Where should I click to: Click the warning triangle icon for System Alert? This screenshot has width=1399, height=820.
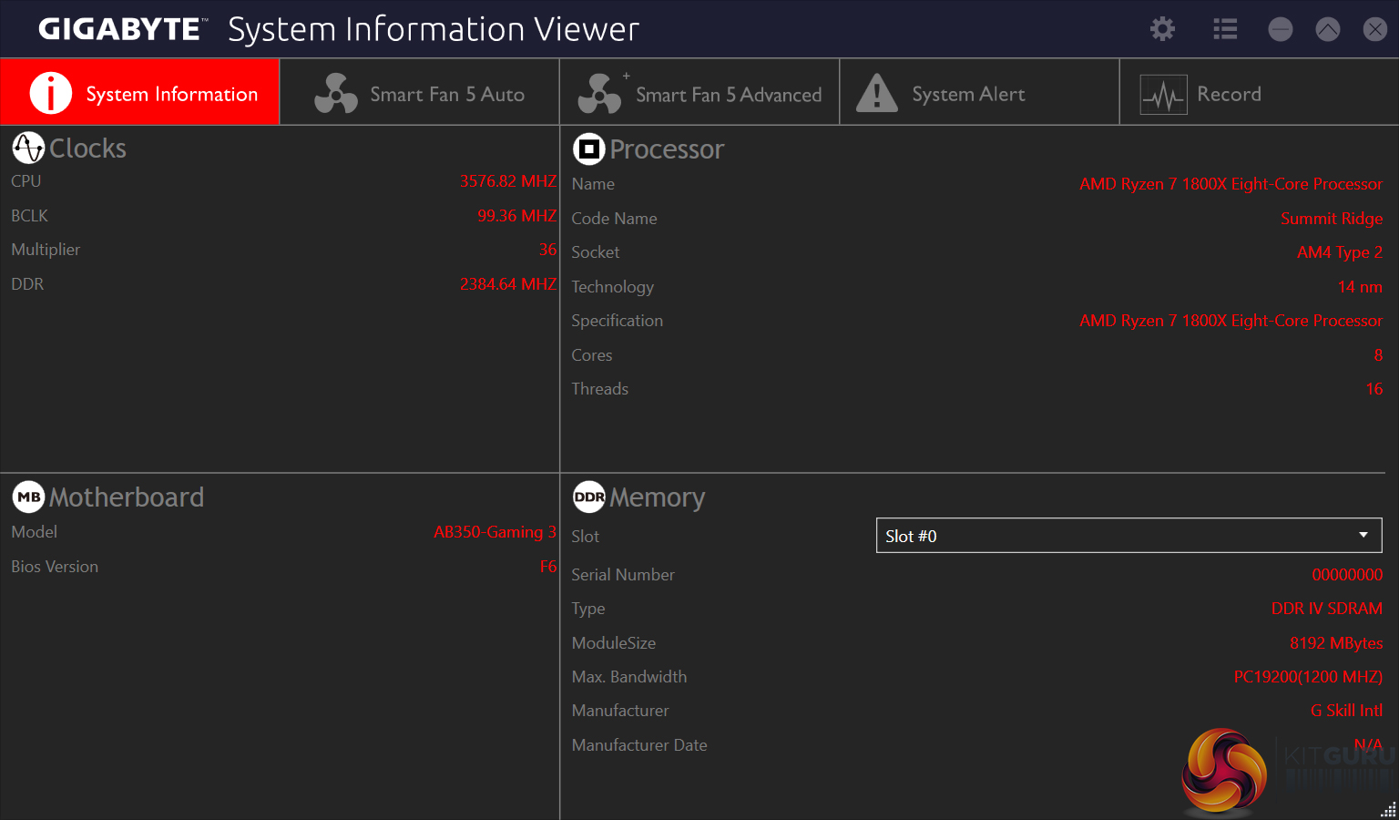tap(877, 93)
